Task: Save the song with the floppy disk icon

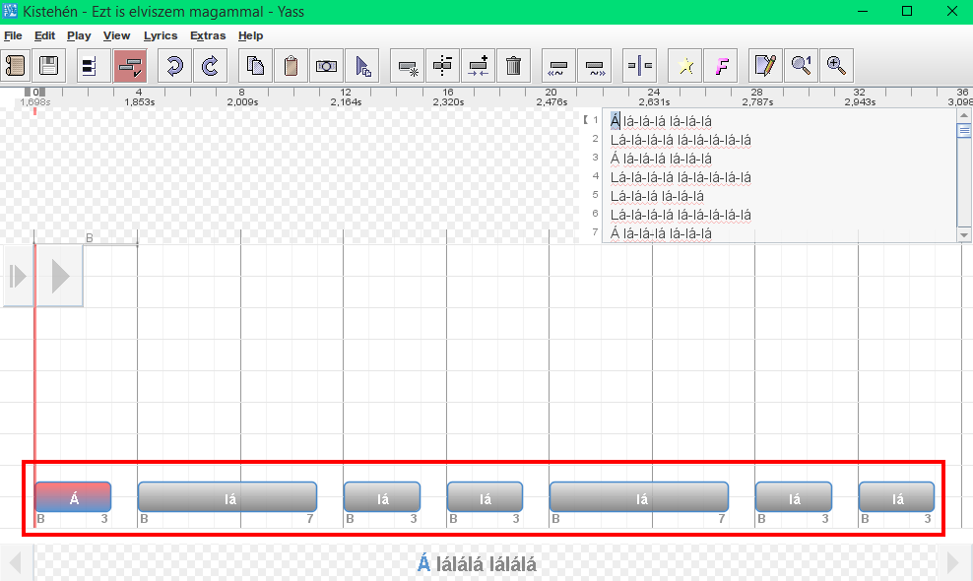Action: [48, 65]
